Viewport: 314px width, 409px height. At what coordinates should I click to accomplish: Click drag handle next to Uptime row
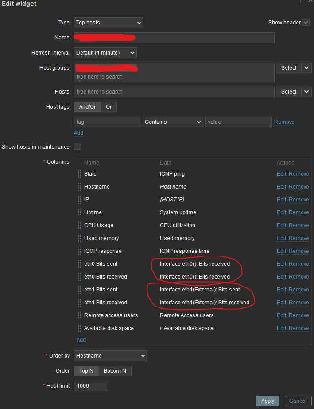[x=79, y=212]
